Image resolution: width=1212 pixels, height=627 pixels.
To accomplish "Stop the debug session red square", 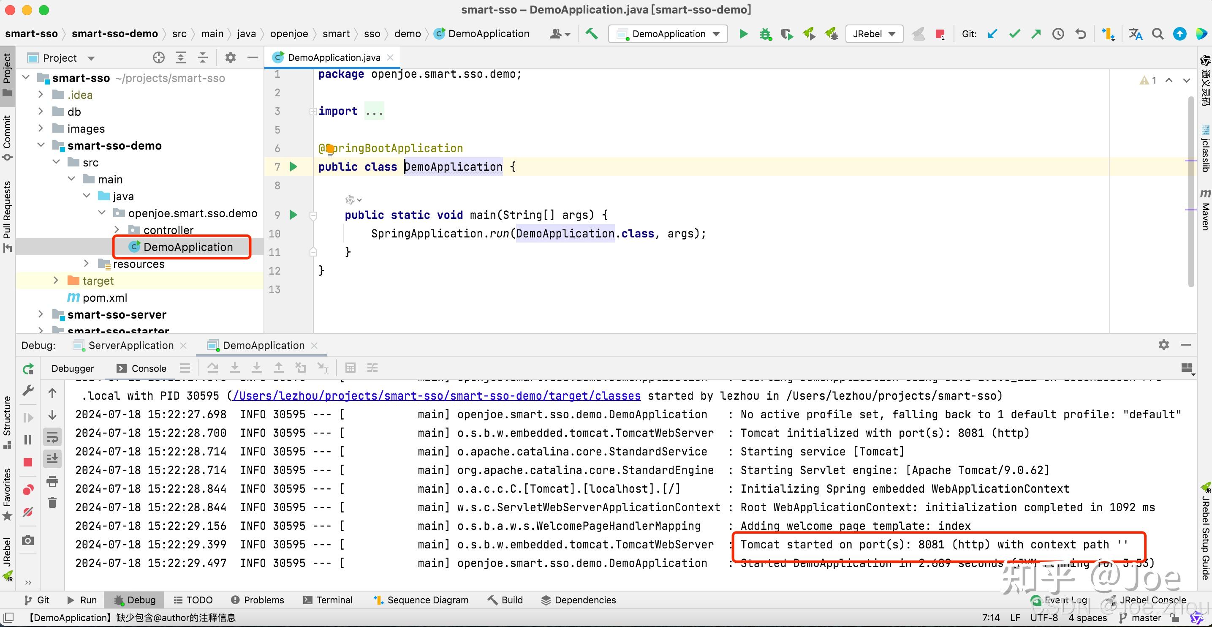I will point(28,462).
